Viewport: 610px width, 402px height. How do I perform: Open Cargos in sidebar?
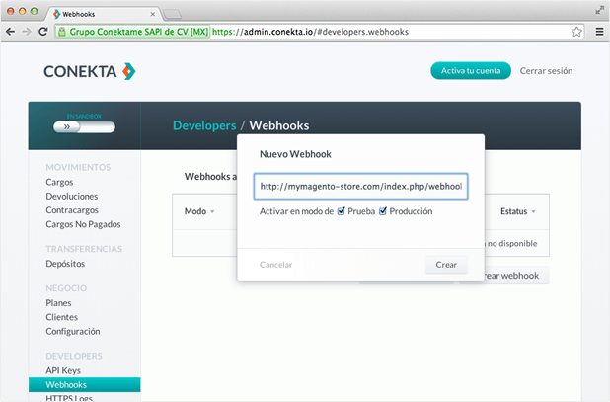click(59, 182)
